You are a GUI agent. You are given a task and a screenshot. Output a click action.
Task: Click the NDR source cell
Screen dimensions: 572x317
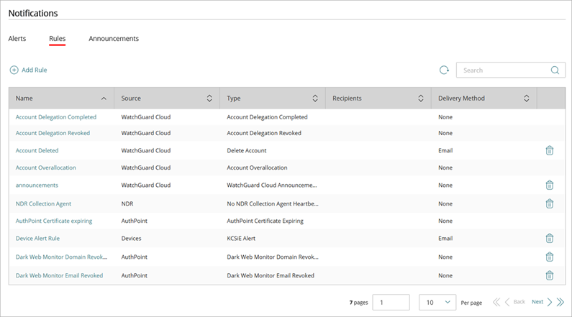tap(127, 203)
